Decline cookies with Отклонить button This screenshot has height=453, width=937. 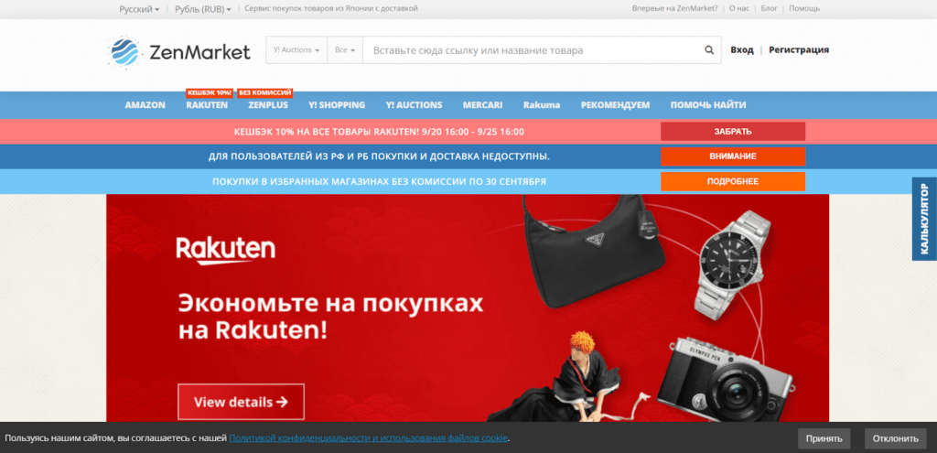(x=895, y=438)
